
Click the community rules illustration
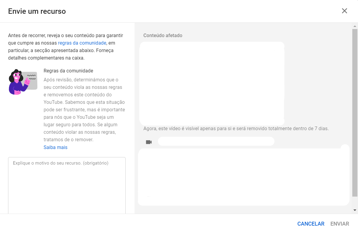click(x=23, y=82)
